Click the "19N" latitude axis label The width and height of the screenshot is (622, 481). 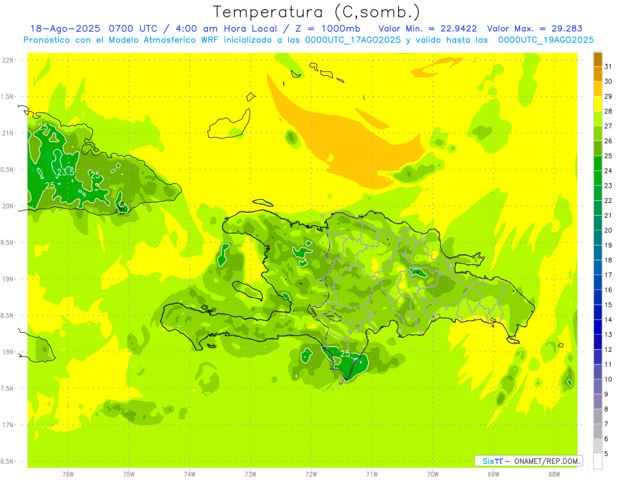8,279
